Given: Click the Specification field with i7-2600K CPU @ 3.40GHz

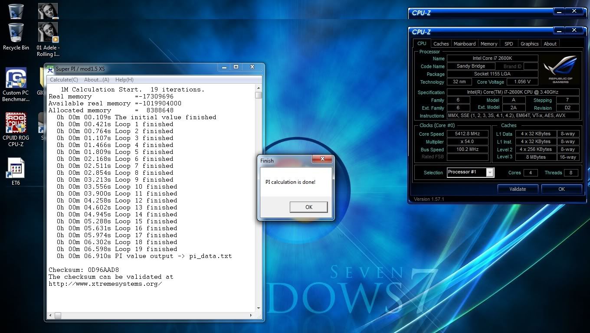Looking at the screenshot, I should pos(513,92).
